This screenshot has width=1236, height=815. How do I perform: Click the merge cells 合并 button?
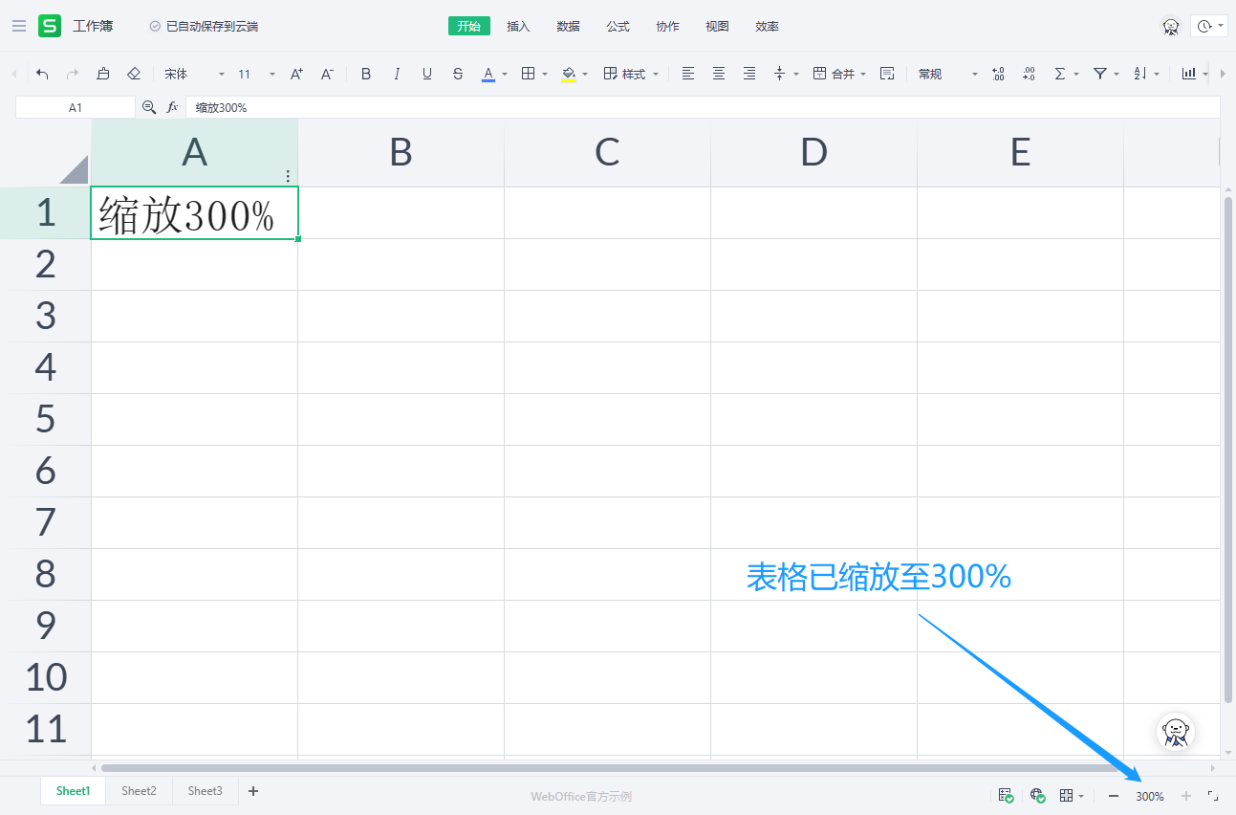(834, 74)
